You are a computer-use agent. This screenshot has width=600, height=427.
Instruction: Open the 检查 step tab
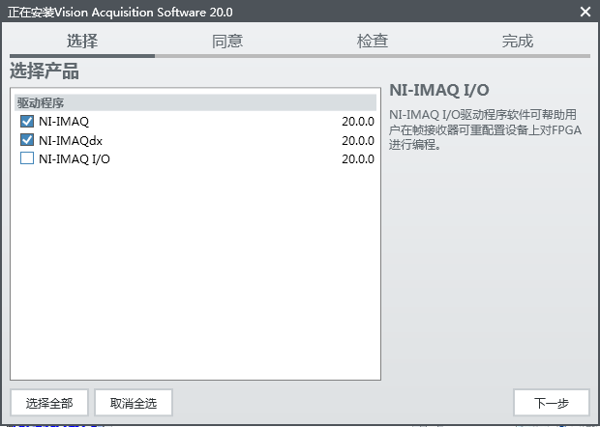(x=373, y=41)
